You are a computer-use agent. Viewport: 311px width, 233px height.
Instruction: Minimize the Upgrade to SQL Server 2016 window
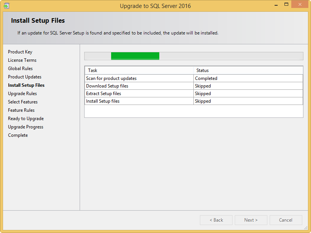276,5
